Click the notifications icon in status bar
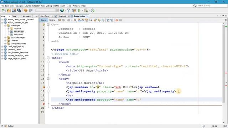 (203, 126)
